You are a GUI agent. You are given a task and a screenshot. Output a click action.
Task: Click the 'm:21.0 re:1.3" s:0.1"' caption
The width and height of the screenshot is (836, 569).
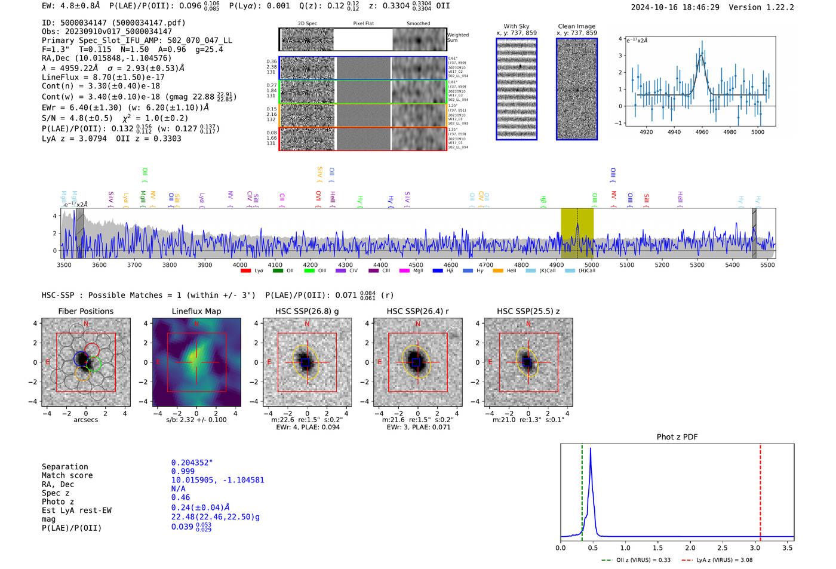528,420
